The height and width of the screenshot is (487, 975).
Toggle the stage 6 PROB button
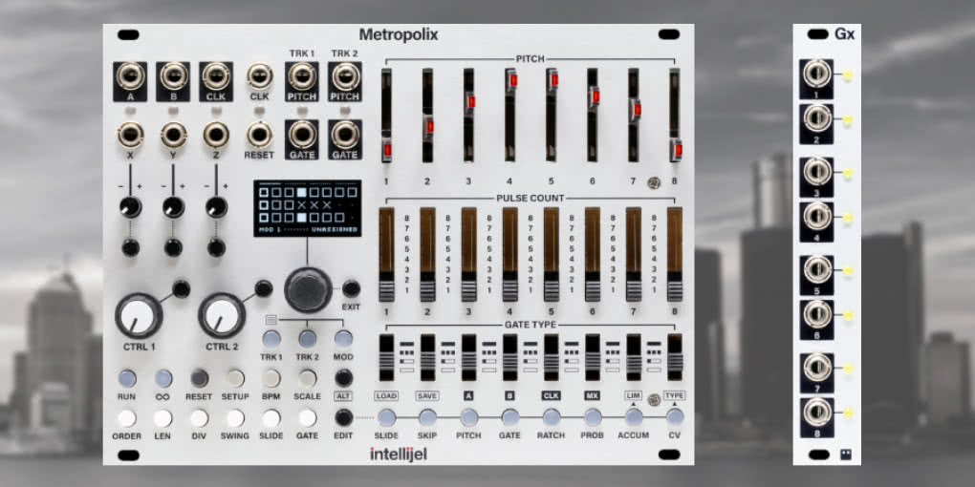pos(593,417)
